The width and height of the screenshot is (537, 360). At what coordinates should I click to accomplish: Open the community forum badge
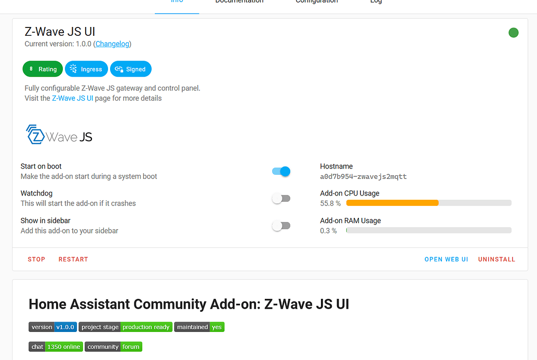tap(113, 347)
